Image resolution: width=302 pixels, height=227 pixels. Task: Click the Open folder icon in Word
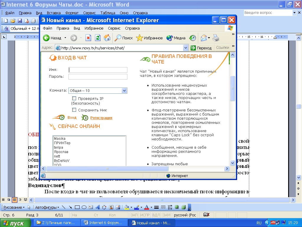(x=13, y=21)
